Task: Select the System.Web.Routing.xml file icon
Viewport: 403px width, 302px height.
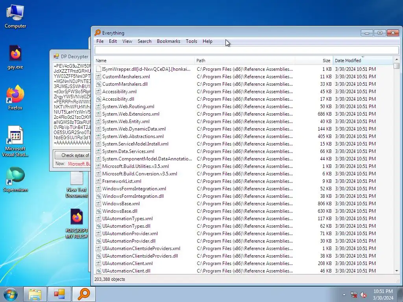Action: pos(98,106)
